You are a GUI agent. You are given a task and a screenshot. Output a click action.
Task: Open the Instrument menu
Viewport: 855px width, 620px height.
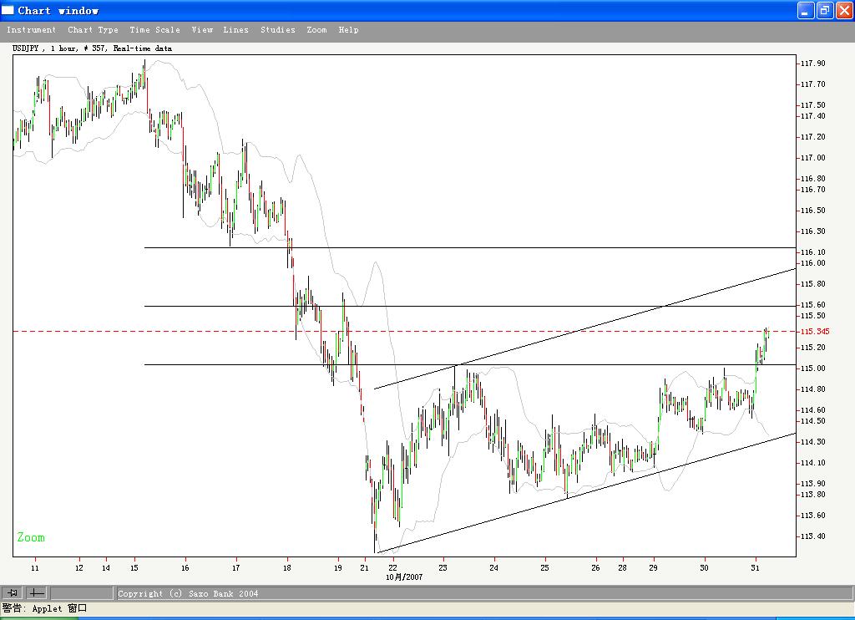(x=31, y=30)
